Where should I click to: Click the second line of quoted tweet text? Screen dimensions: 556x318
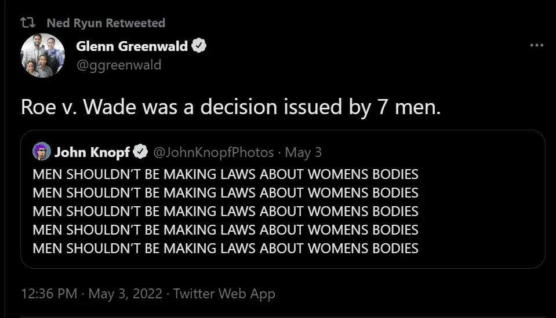(226, 193)
